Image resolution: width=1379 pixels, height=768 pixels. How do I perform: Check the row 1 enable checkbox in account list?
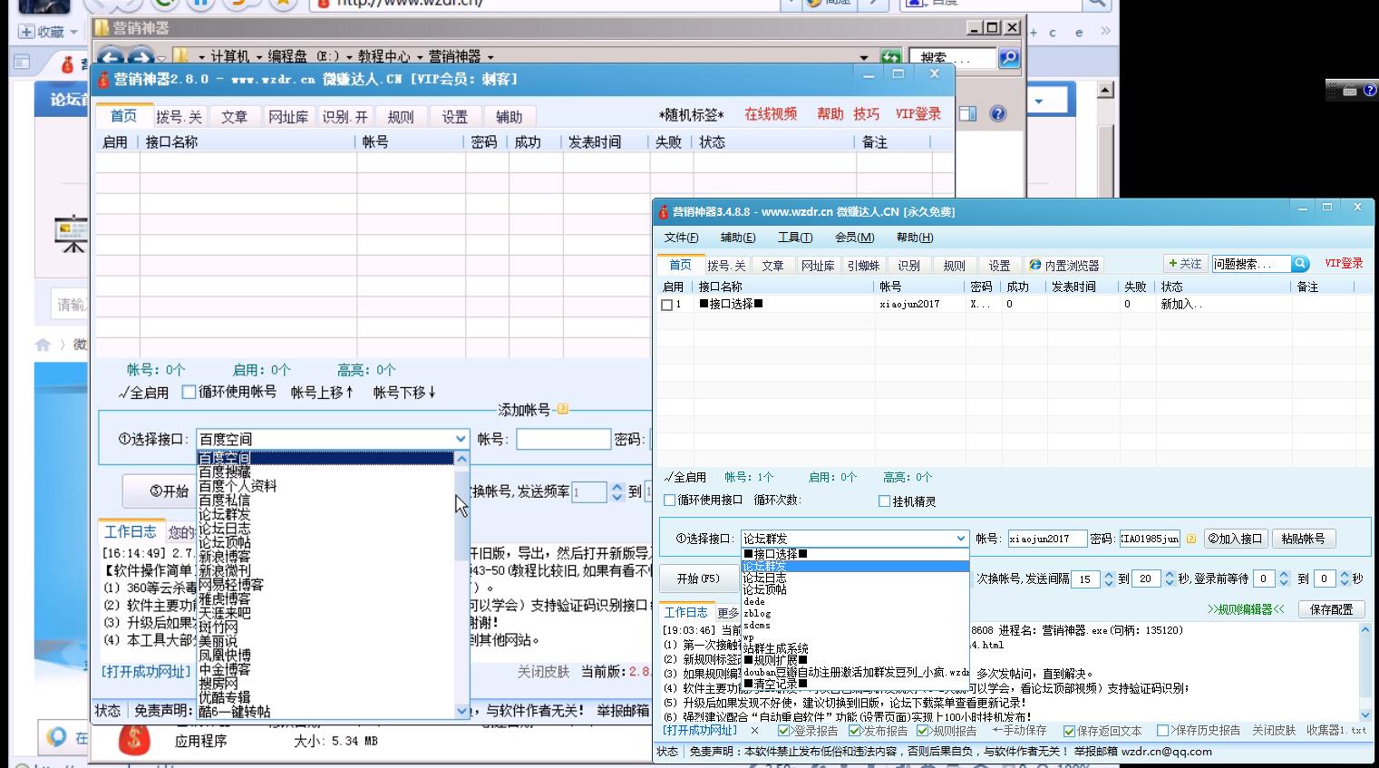click(667, 305)
